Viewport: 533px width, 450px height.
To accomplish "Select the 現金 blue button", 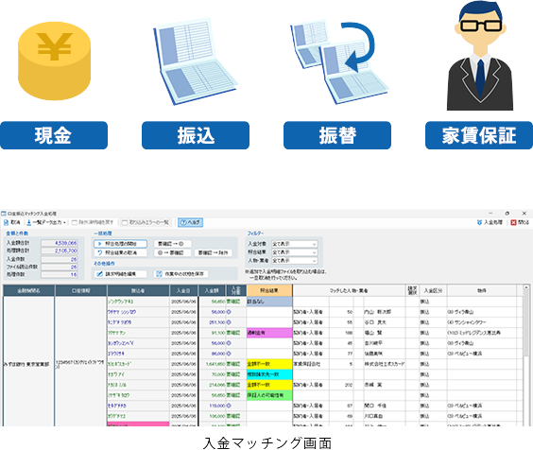I will [54, 135].
